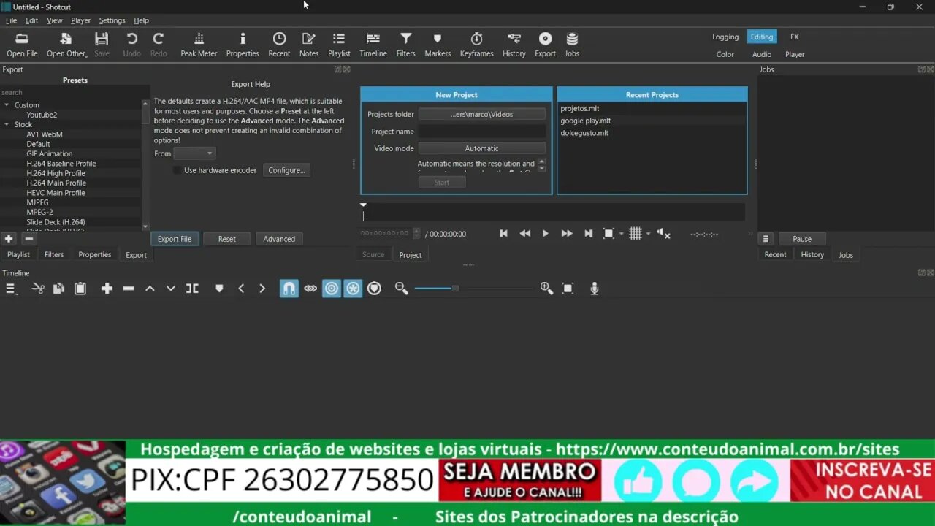The image size is (935, 526).
Task: Open the export From dropdown
Action: click(x=194, y=153)
